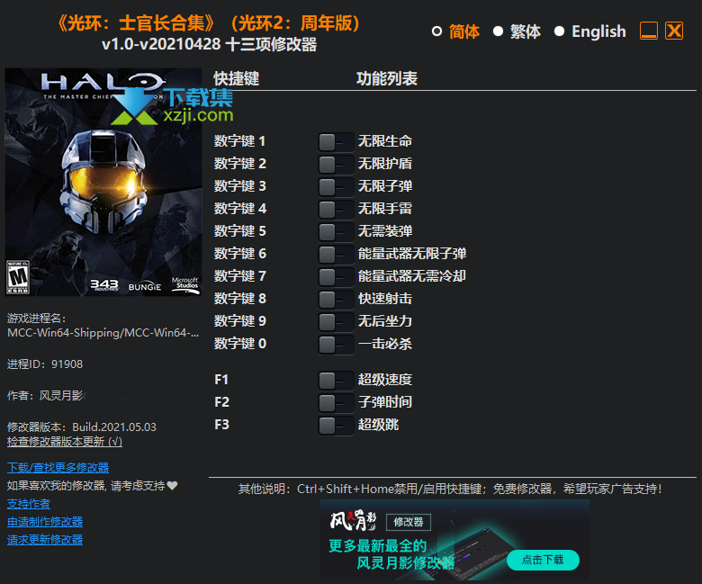Switch on 能量武器无需冷却
The image size is (702, 584).
pos(336,277)
